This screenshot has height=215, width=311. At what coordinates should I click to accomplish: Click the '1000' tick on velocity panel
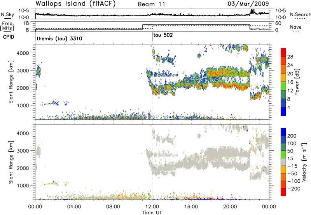point(24,186)
